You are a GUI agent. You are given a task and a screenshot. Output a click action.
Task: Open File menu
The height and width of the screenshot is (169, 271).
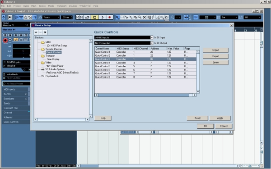click(x=3, y=6)
